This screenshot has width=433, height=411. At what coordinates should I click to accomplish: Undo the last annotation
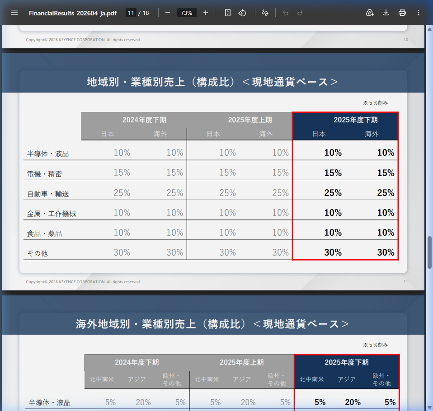(x=286, y=13)
